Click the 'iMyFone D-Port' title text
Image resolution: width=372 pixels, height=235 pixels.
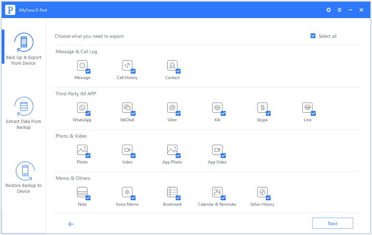coord(33,10)
